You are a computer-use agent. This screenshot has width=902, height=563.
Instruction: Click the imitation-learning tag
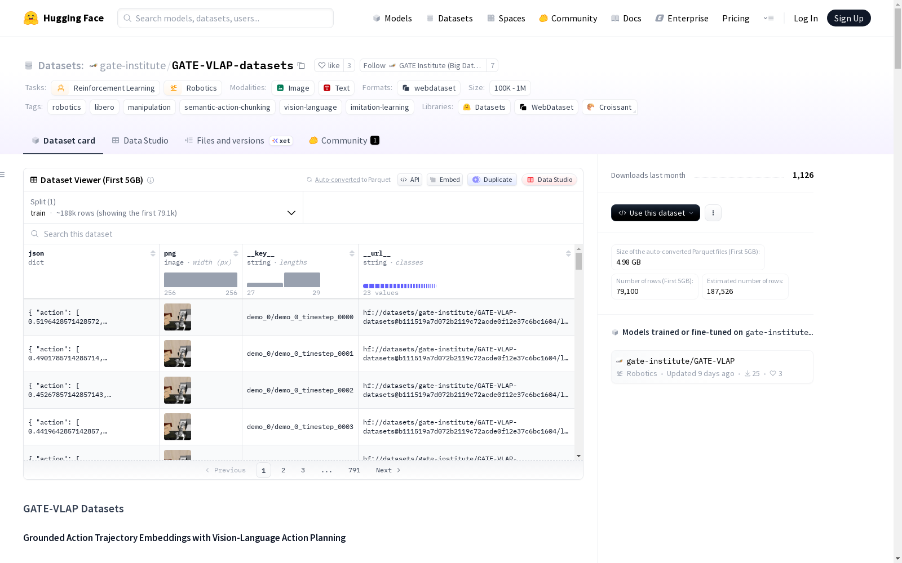(379, 107)
